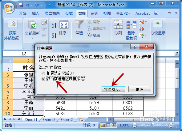
Task: Open the 视图 ribbon tab
Action: tap(107, 13)
